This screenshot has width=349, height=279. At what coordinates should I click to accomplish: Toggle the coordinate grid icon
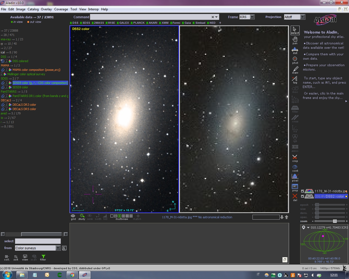[73, 217]
